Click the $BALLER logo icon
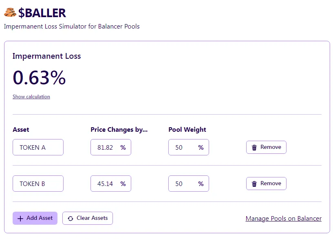Screen dimensions: 335x239 pos(10,13)
